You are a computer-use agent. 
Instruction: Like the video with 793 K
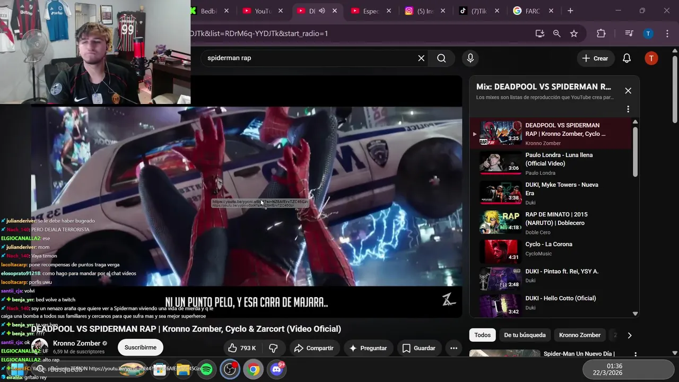(242, 348)
